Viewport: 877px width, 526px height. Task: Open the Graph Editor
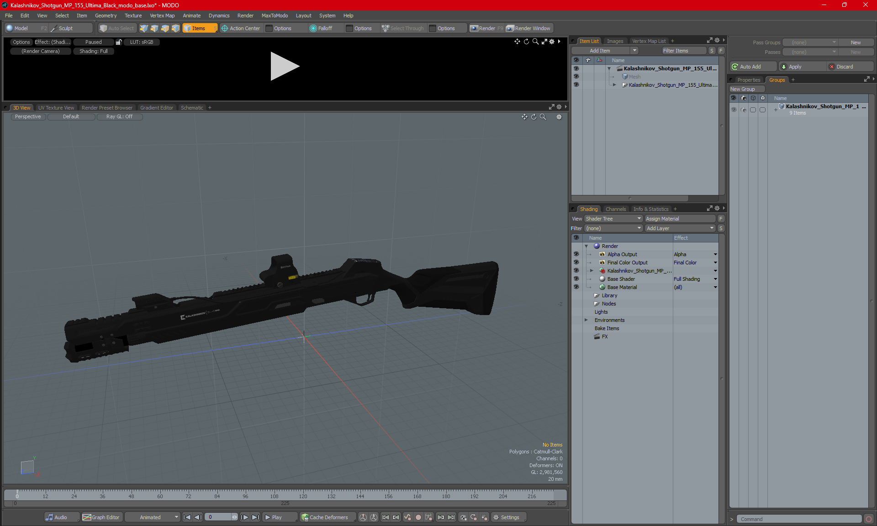101,517
